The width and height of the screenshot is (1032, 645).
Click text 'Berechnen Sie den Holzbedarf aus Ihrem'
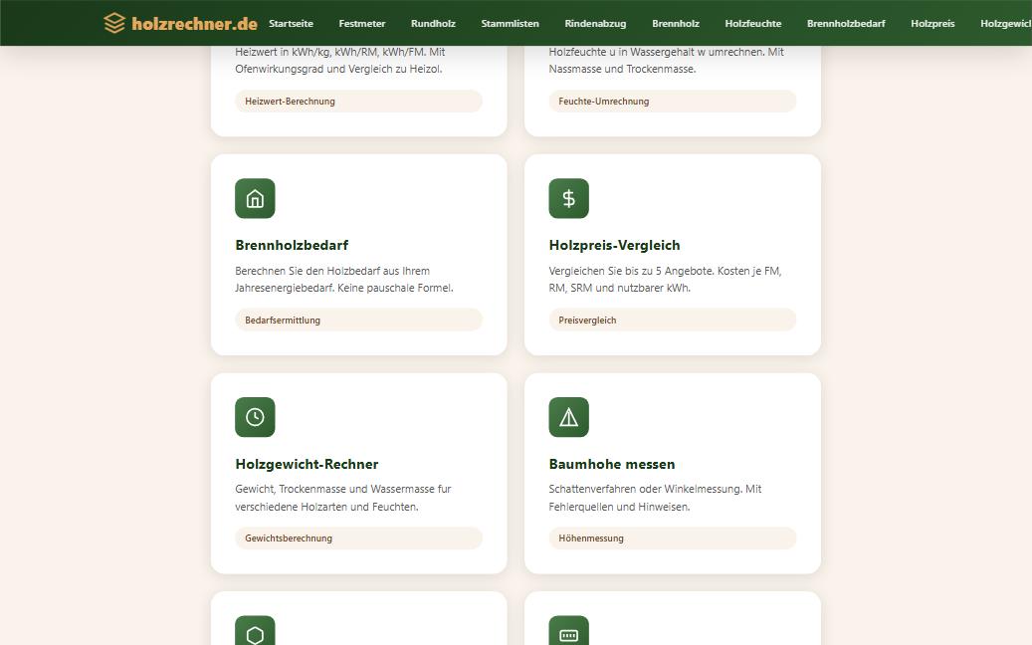332,271
